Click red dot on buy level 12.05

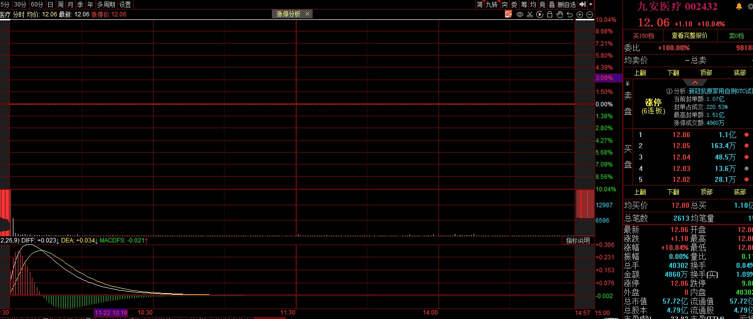coord(746,146)
